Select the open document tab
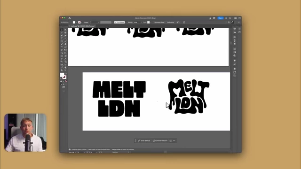The height and width of the screenshot is (169, 301). point(83,26)
